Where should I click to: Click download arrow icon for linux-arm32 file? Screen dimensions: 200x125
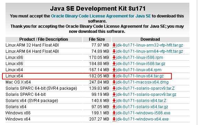(x=114, y=45)
